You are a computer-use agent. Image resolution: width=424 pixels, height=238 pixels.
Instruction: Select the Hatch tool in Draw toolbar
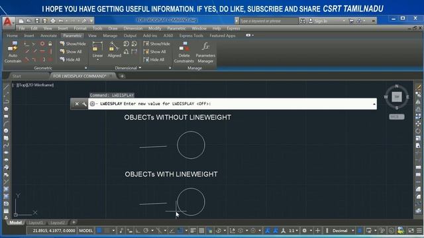coord(6,189)
